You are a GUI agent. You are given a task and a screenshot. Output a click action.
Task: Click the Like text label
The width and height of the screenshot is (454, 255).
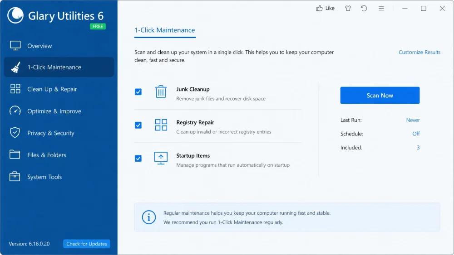click(x=330, y=8)
